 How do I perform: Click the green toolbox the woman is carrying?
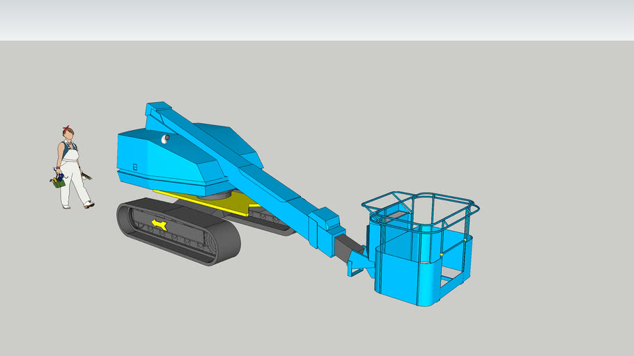coord(57,181)
